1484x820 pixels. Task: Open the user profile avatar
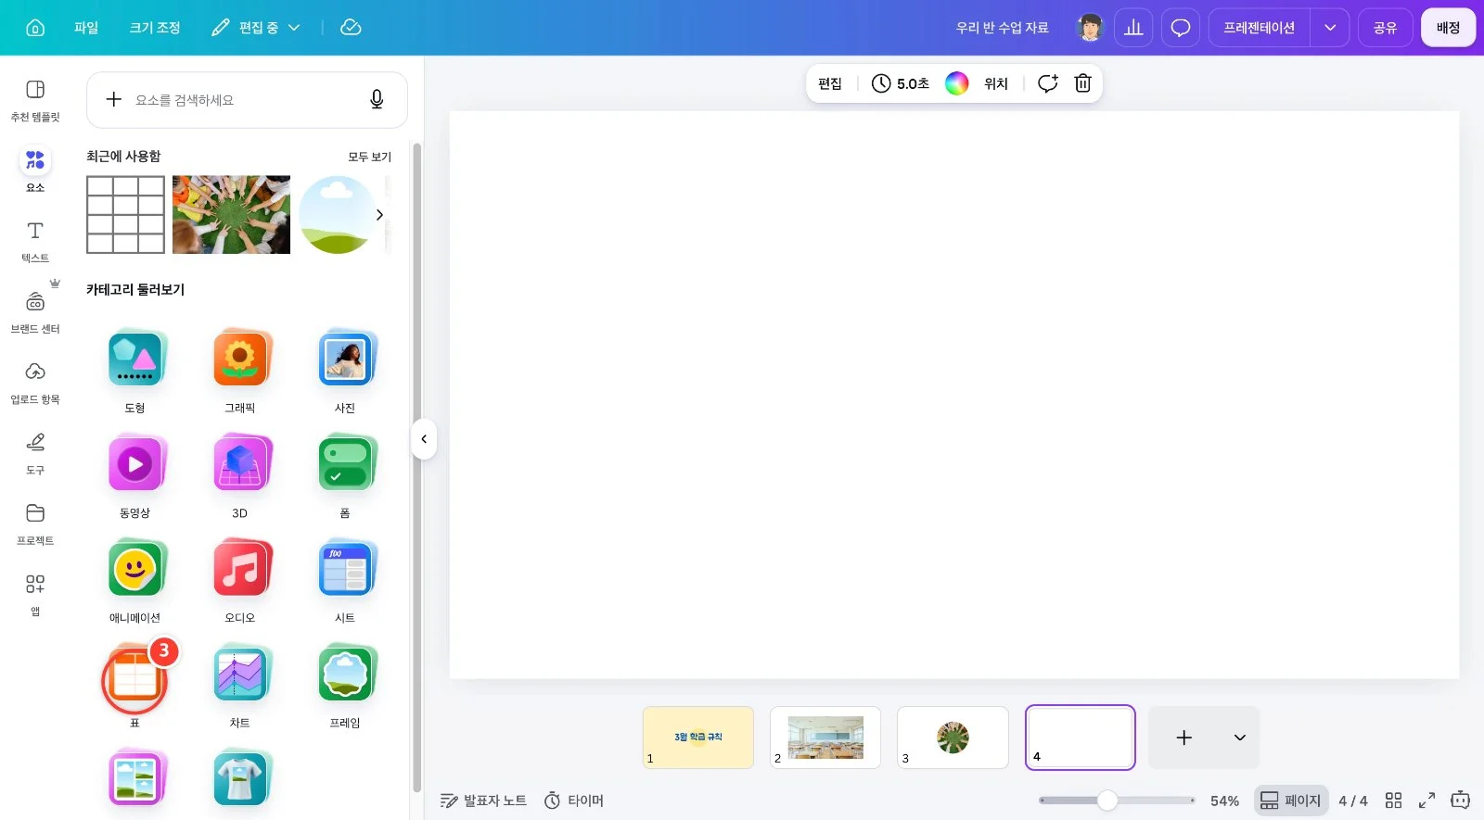[1090, 28]
